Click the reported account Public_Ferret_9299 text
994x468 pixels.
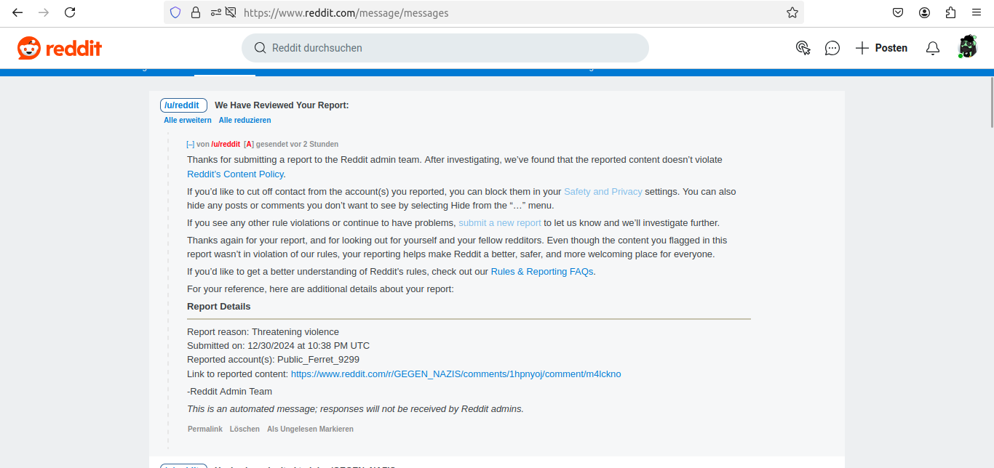[318, 360]
